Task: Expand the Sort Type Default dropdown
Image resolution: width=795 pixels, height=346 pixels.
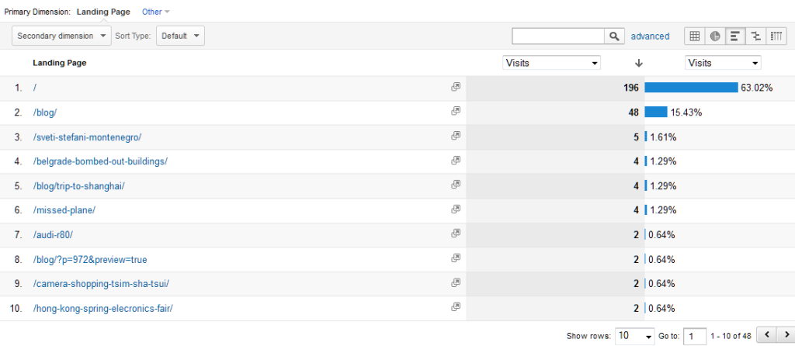Action: tap(180, 36)
